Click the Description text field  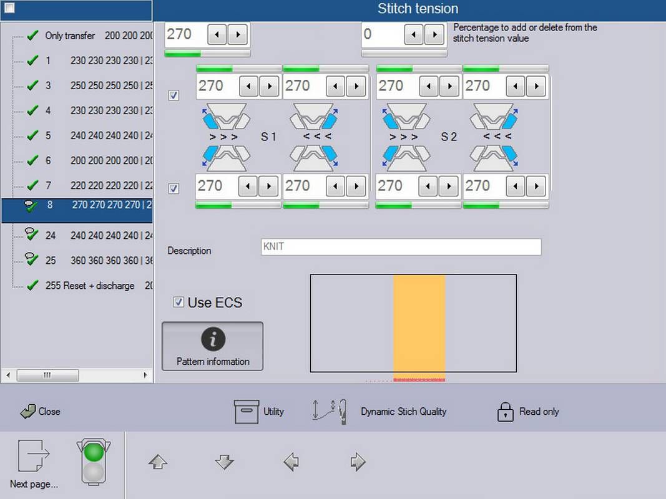click(x=401, y=247)
